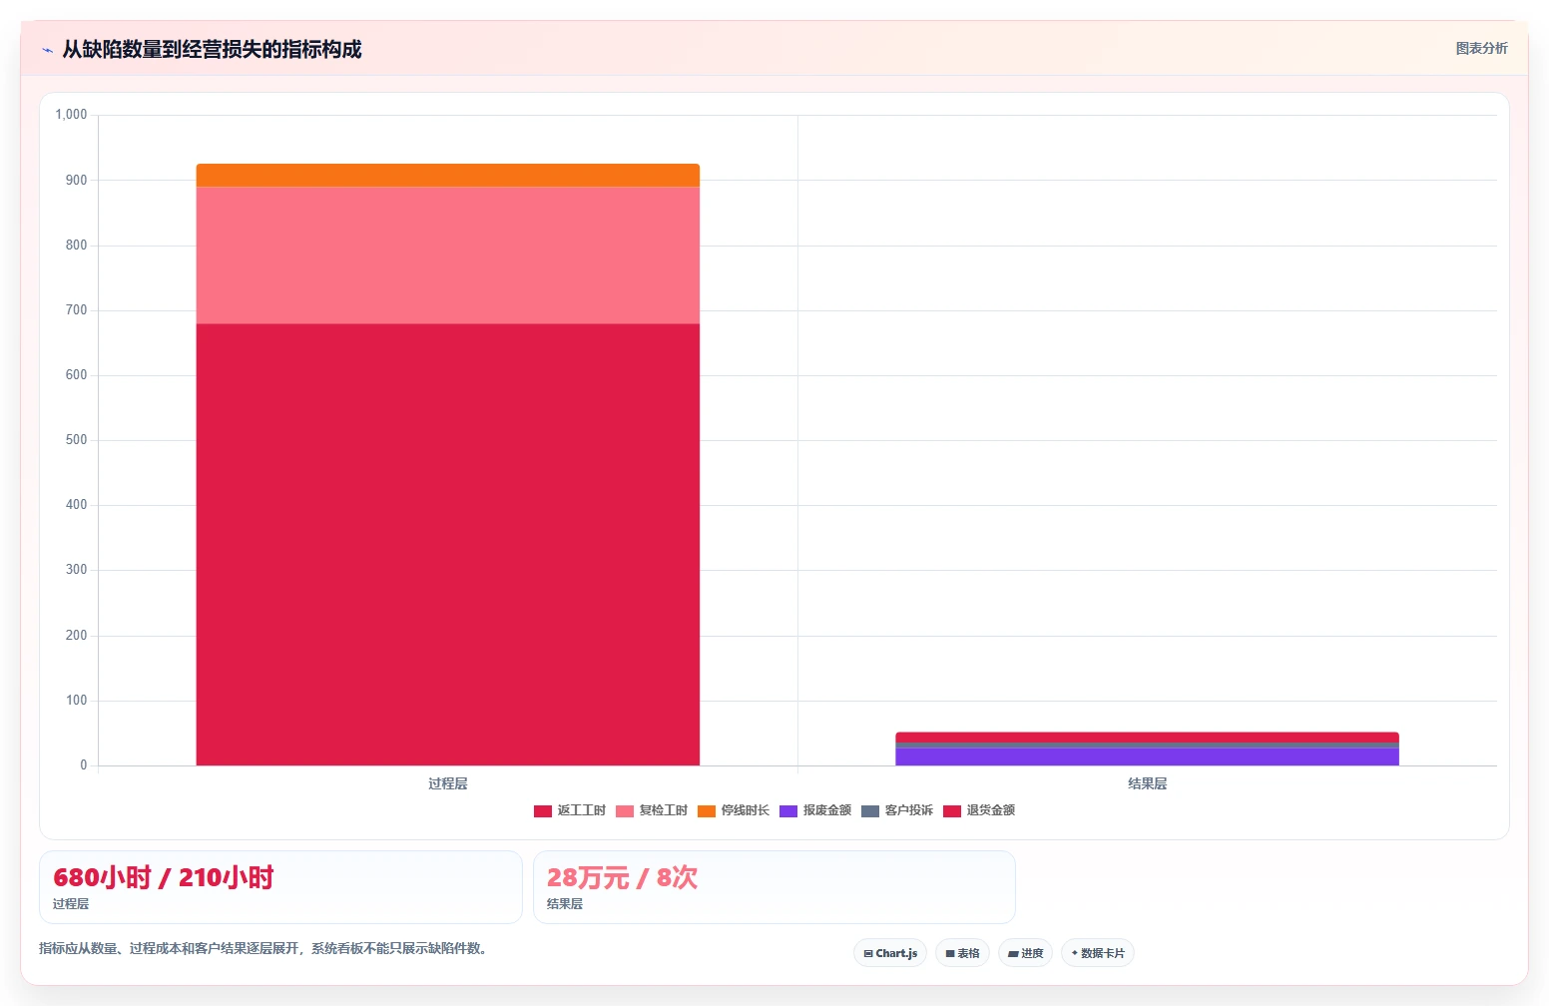Select the 表格 tag chip
The image size is (1549, 1006).
(962, 953)
